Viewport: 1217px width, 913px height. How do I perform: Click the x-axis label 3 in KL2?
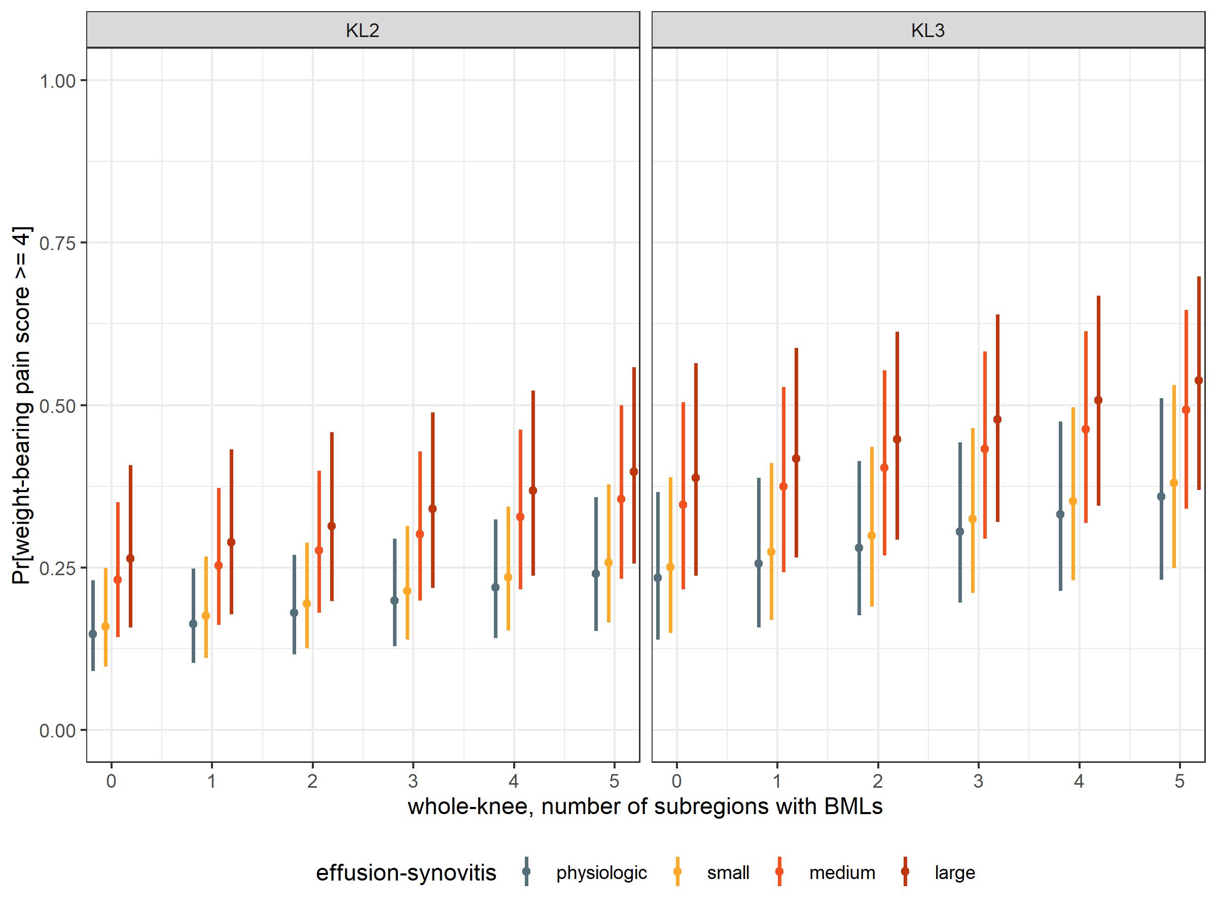point(413,781)
